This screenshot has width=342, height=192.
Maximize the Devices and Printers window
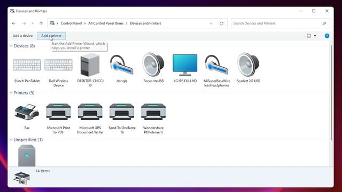click(x=314, y=11)
